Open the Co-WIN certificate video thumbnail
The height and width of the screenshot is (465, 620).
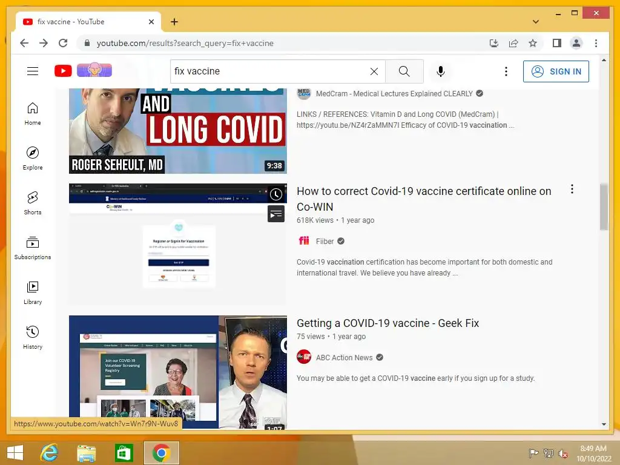pos(178,245)
